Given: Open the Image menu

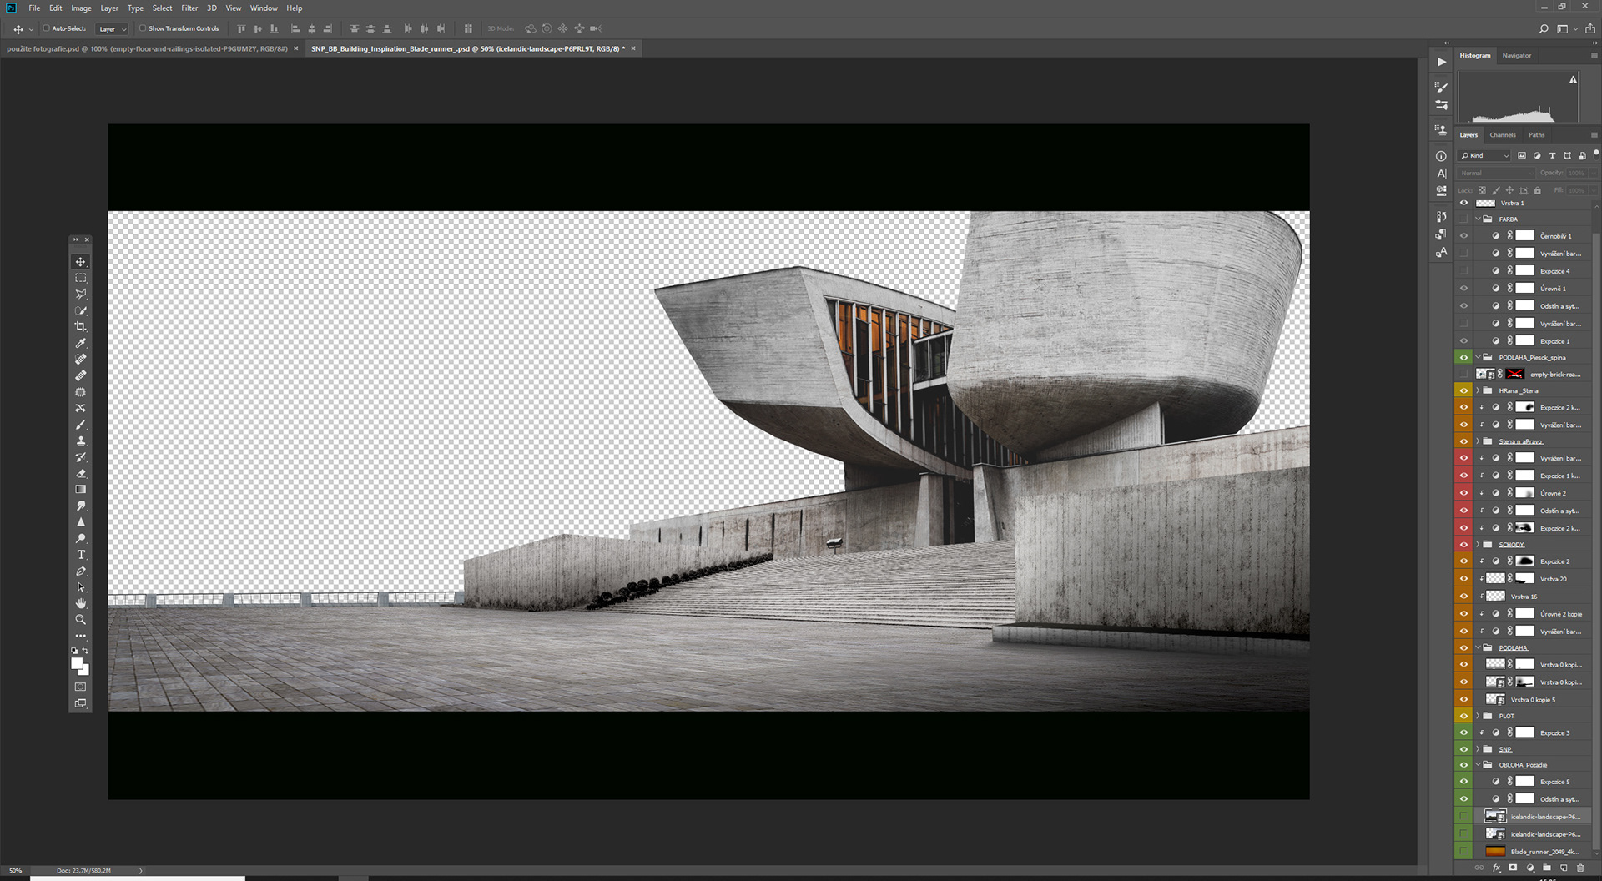Looking at the screenshot, I should (81, 8).
